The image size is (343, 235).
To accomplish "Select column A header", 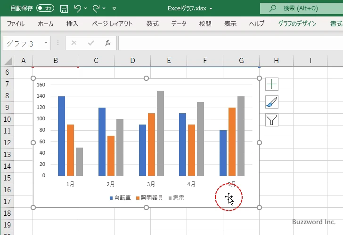I will click(x=24, y=61).
